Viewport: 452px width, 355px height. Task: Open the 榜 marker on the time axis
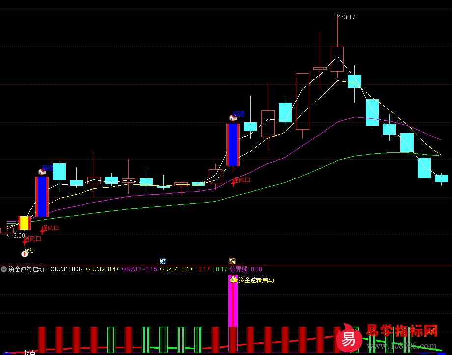tap(232, 261)
